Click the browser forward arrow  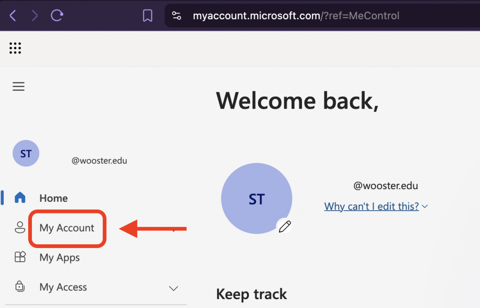tap(35, 15)
